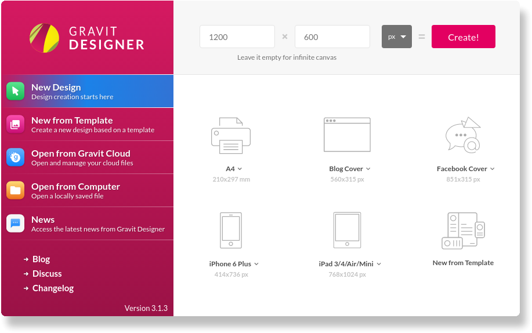Screen dimensions: 532x333
Task: Click the iPad 3/4/Air/Mini preset label
Action: [346, 264]
